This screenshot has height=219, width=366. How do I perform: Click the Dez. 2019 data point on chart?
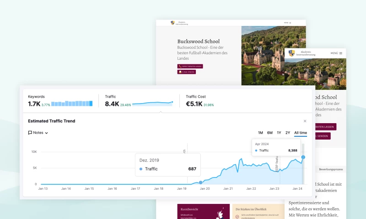(200, 182)
